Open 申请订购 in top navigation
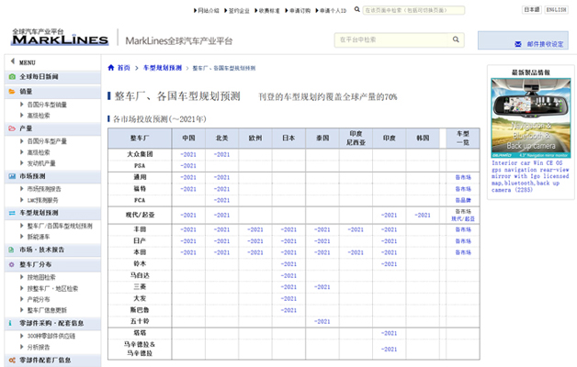The width and height of the screenshot is (577, 367). (x=298, y=11)
